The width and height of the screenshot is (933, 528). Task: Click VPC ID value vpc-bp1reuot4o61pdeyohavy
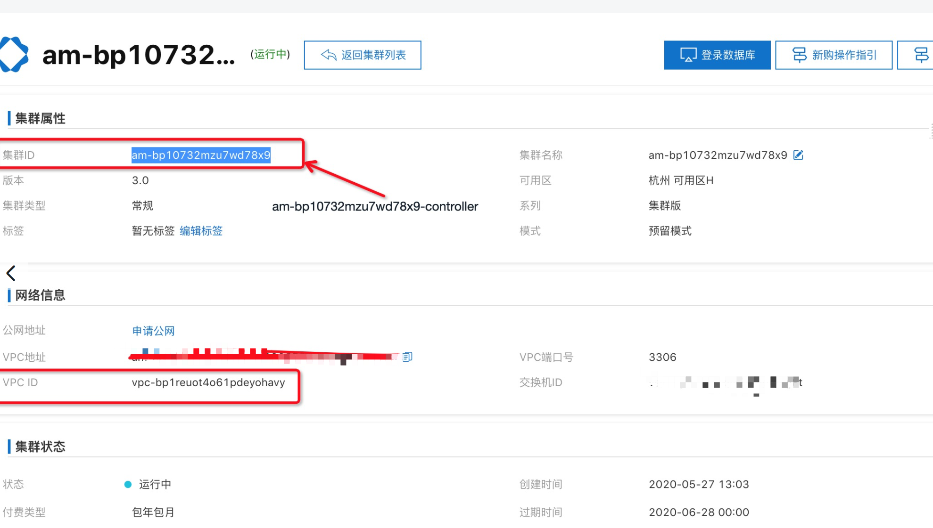[x=208, y=382]
